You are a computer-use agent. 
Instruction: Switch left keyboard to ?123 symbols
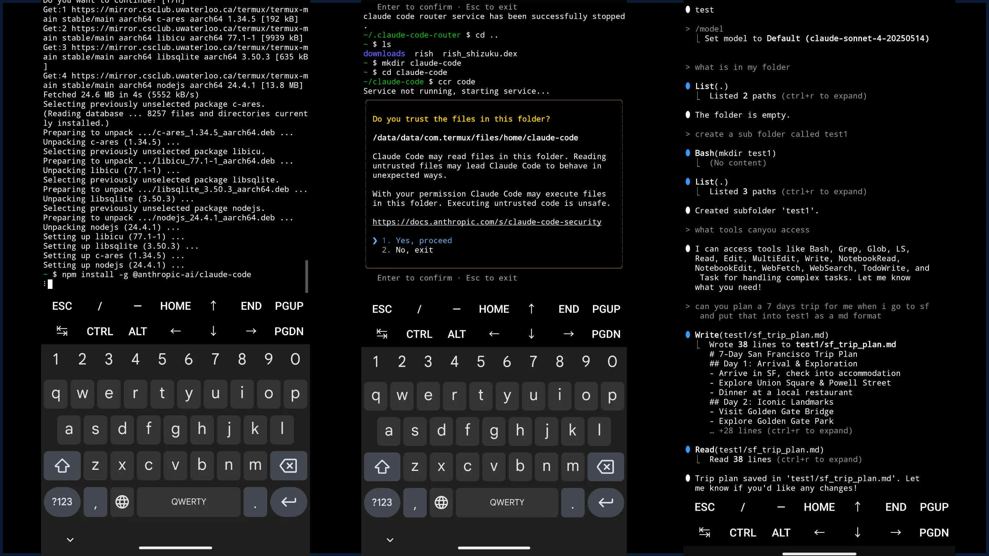pyautogui.click(x=62, y=501)
